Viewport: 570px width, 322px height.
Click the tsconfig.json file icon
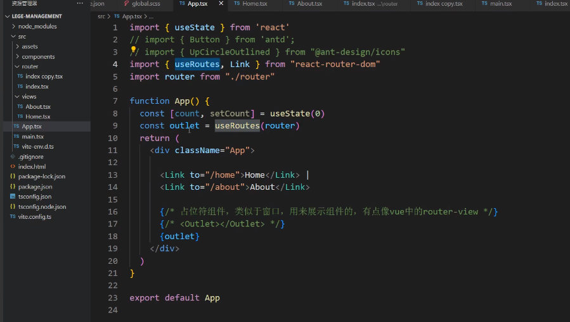click(x=13, y=197)
